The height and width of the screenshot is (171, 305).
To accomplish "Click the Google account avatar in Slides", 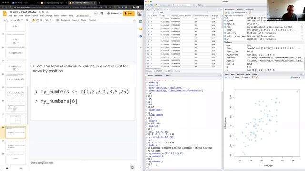I will (139, 13).
